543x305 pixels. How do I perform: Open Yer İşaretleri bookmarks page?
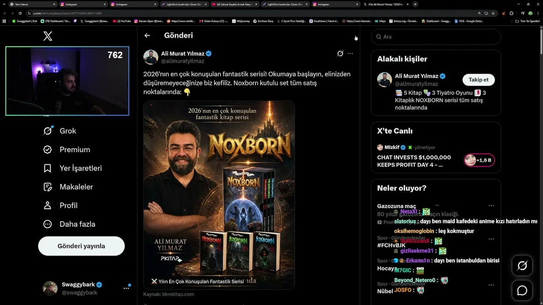pyautogui.click(x=73, y=168)
